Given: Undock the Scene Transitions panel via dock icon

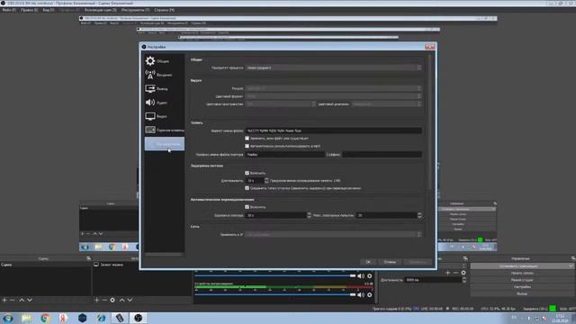Looking at the screenshot, I should 465,258.
